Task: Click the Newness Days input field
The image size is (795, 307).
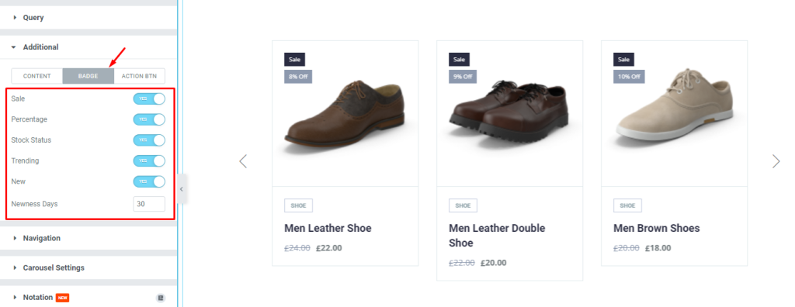Action: pyautogui.click(x=149, y=204)
